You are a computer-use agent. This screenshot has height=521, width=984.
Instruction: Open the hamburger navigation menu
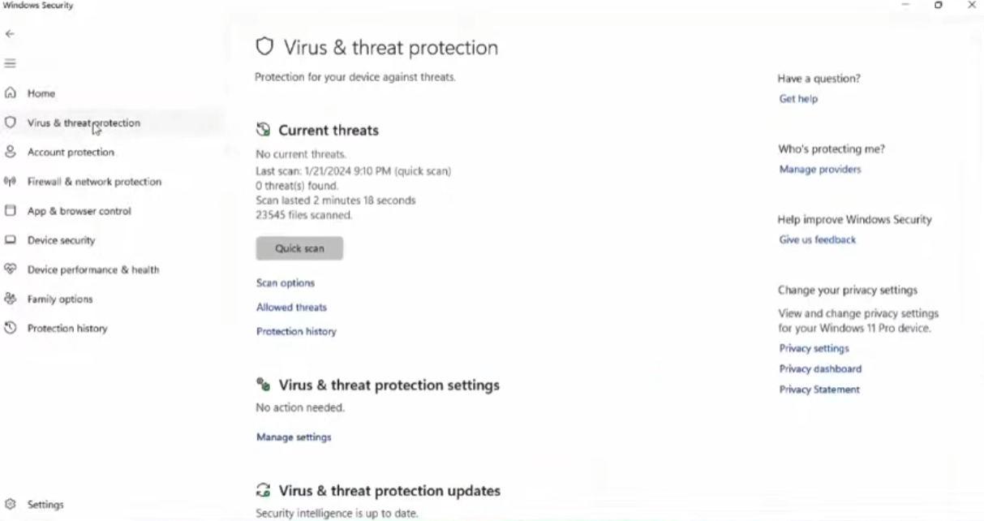coord(10,63)
